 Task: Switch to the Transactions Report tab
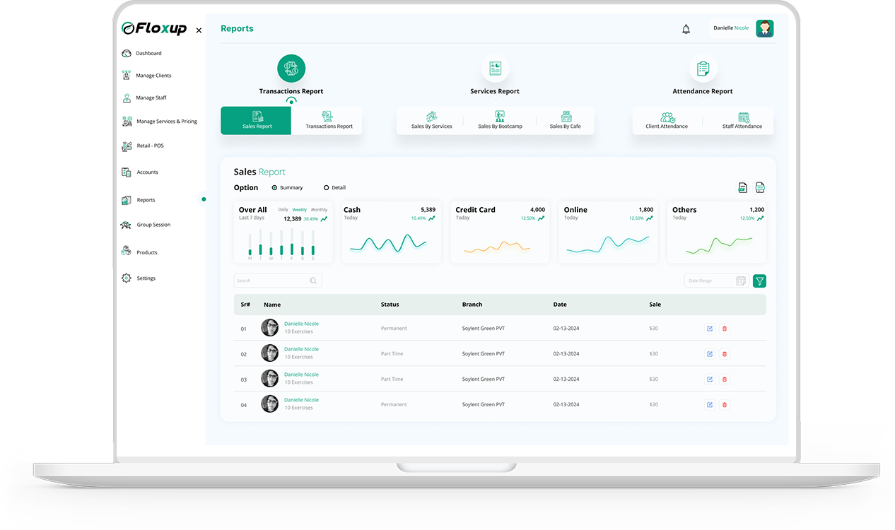pos(328,120)
